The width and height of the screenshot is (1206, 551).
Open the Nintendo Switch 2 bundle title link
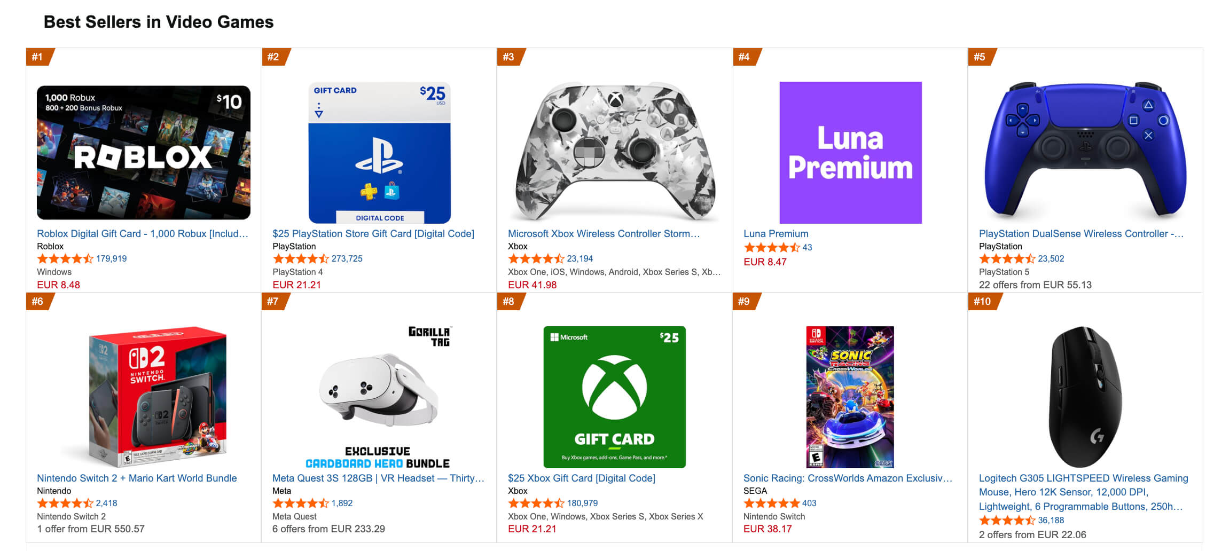point(137,478)
